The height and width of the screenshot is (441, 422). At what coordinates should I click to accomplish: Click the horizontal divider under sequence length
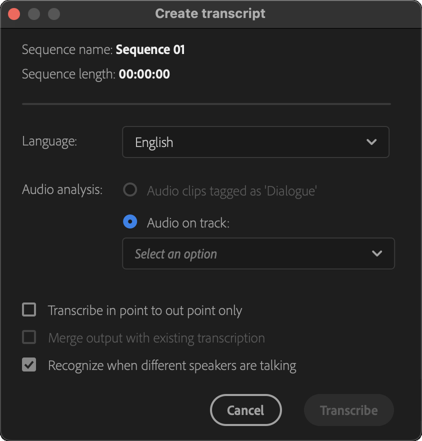click(x=206, y=104)
